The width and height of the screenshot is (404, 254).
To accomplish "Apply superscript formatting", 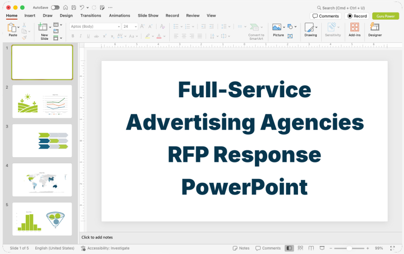I will [x=105, y=36].
